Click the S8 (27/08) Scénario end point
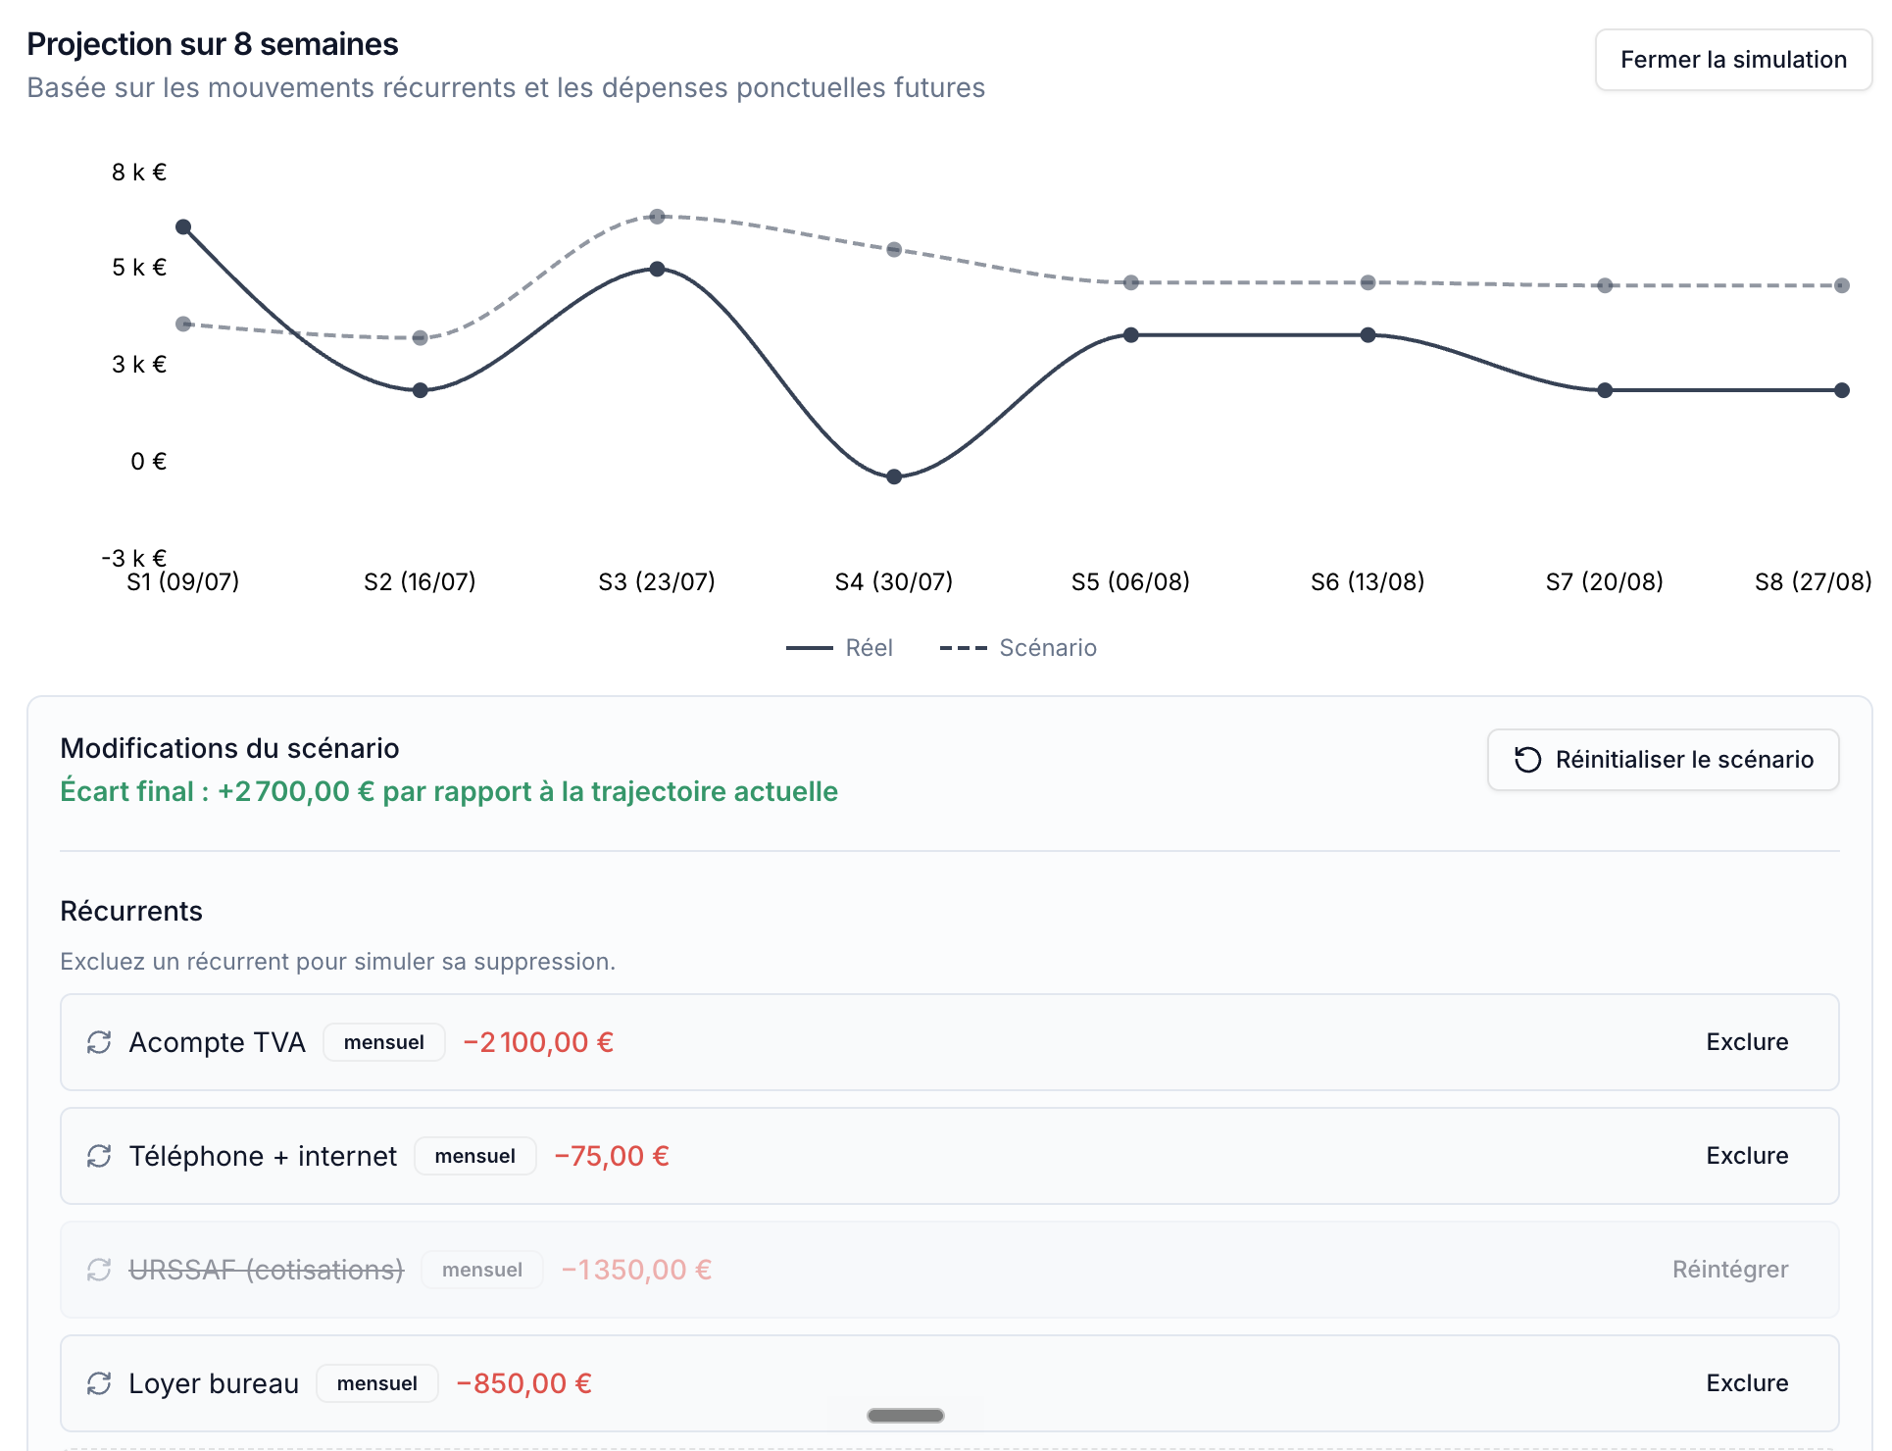The width and height of the screenshot is (1892, 1451). [x=1842, y=285]
